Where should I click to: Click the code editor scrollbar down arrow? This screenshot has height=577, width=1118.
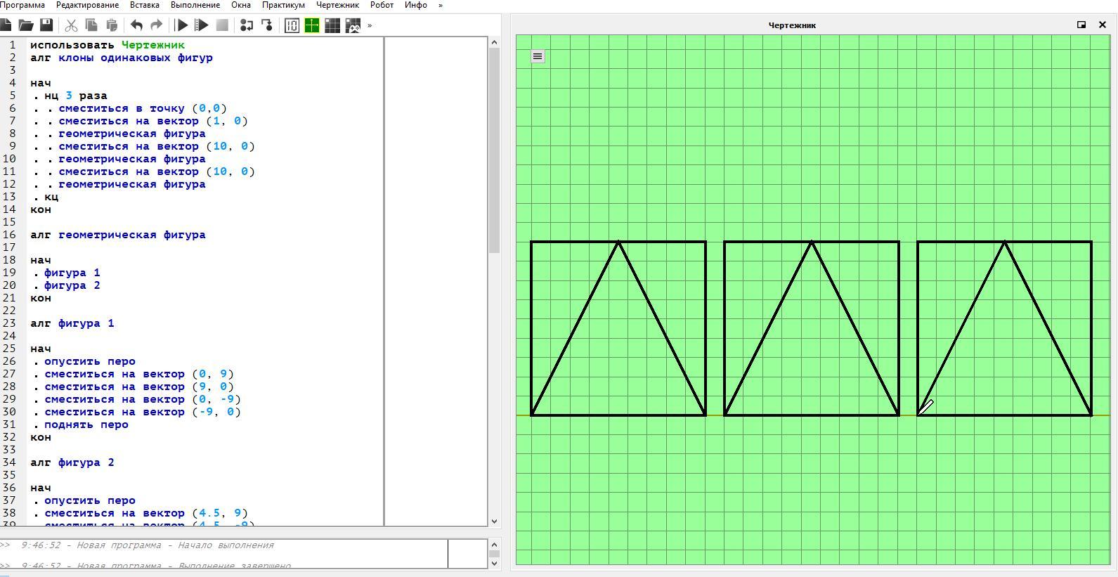pyautogui.click(x=494, y=521)
